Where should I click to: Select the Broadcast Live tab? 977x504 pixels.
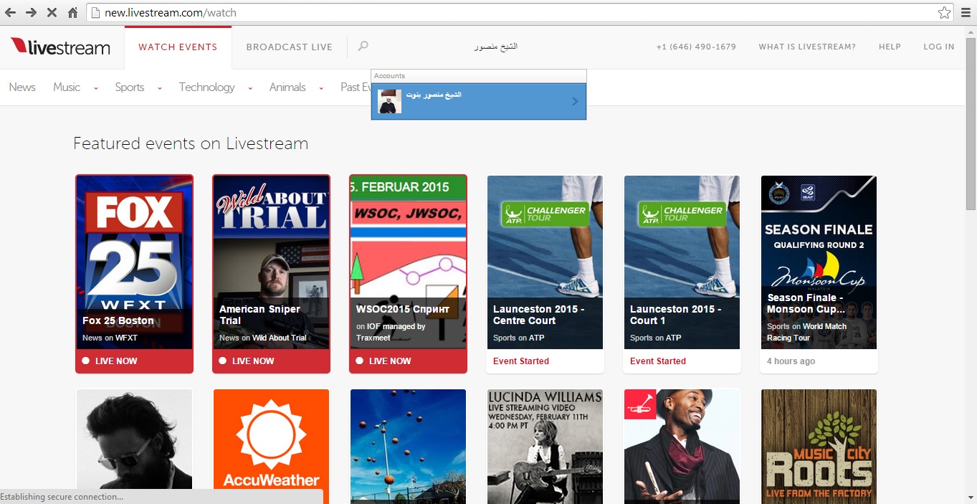pos(290,47)
